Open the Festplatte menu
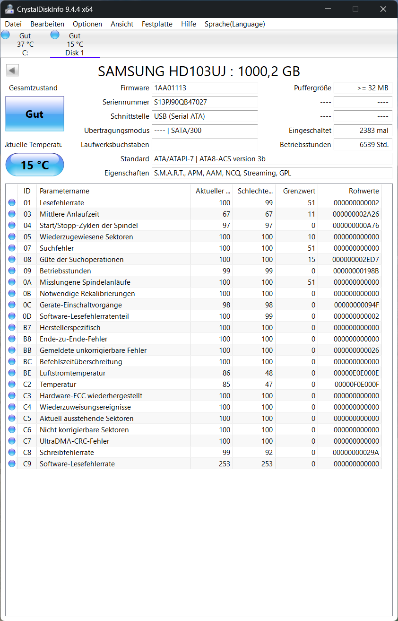This screenshot has width=398, height=621. (x=157, y=24)
